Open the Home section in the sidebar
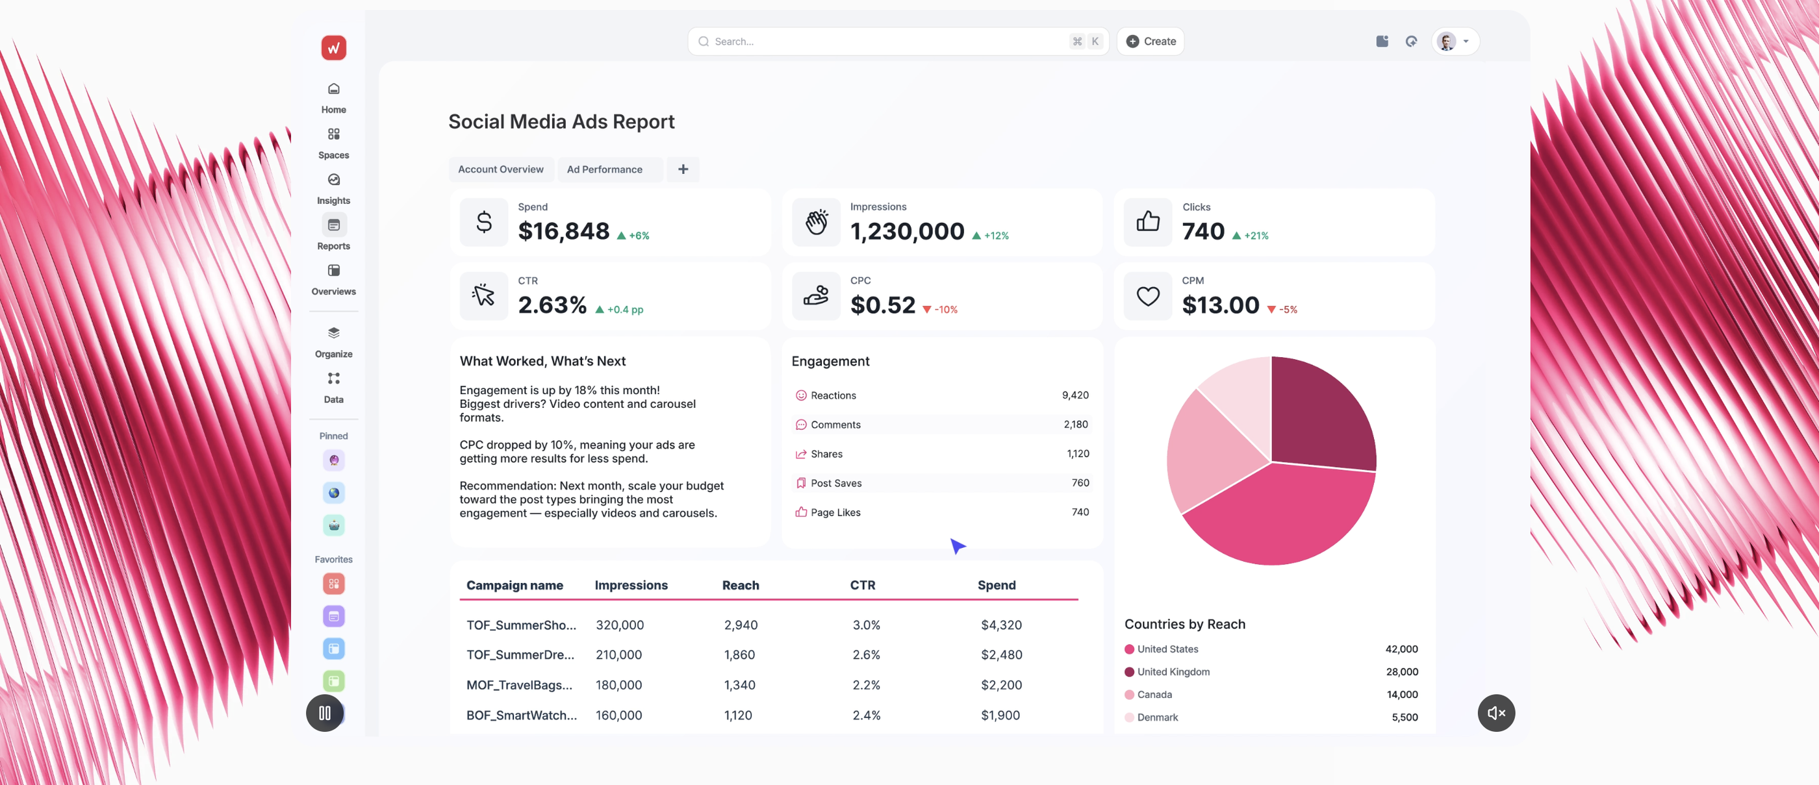The height and width of the screenshot is (785, 1819). pyautogui.click(x=333, y=95)
